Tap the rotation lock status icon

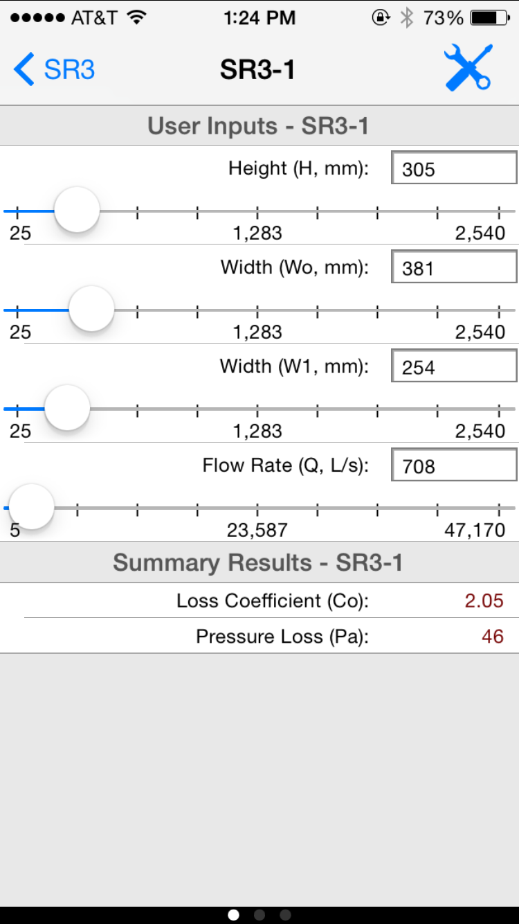tap(381, 18)
